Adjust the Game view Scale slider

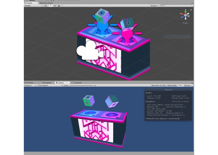tap(81, 85)
